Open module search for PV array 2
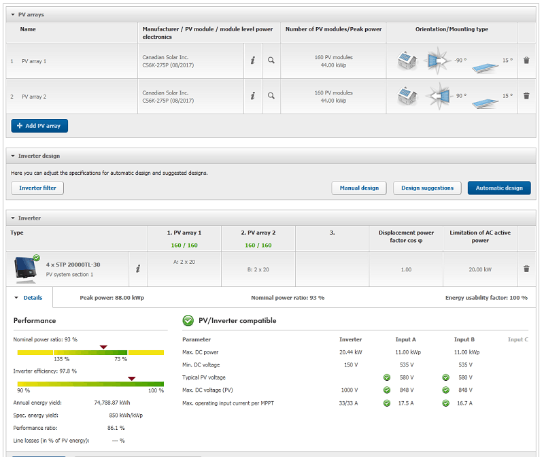The image size is (544, 457). 271,96
